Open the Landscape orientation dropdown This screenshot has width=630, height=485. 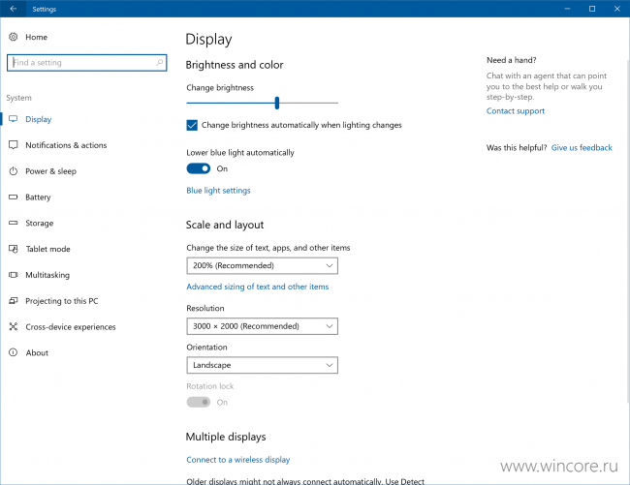point(262,365)
